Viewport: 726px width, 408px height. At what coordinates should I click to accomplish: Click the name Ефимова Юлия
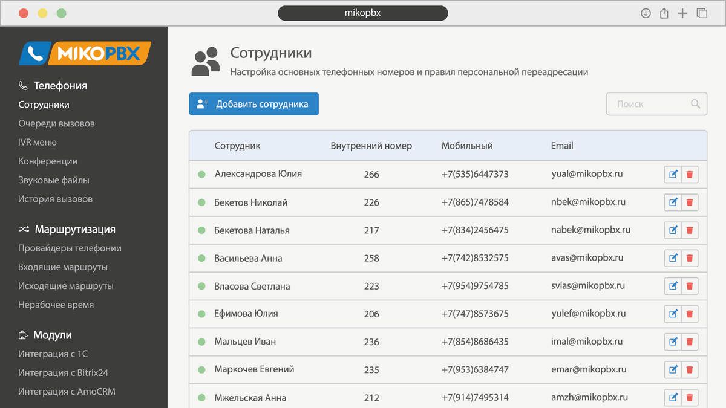click(246, 314)
